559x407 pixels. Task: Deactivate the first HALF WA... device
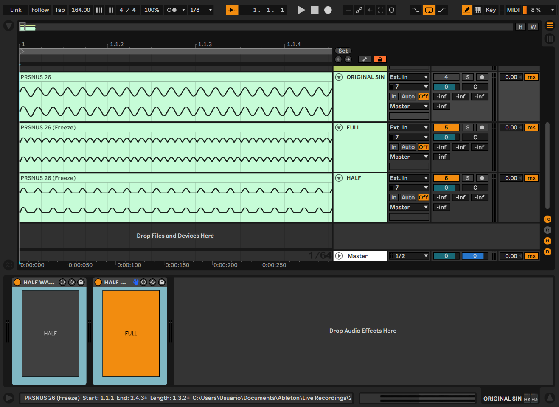tap(17, 282)
